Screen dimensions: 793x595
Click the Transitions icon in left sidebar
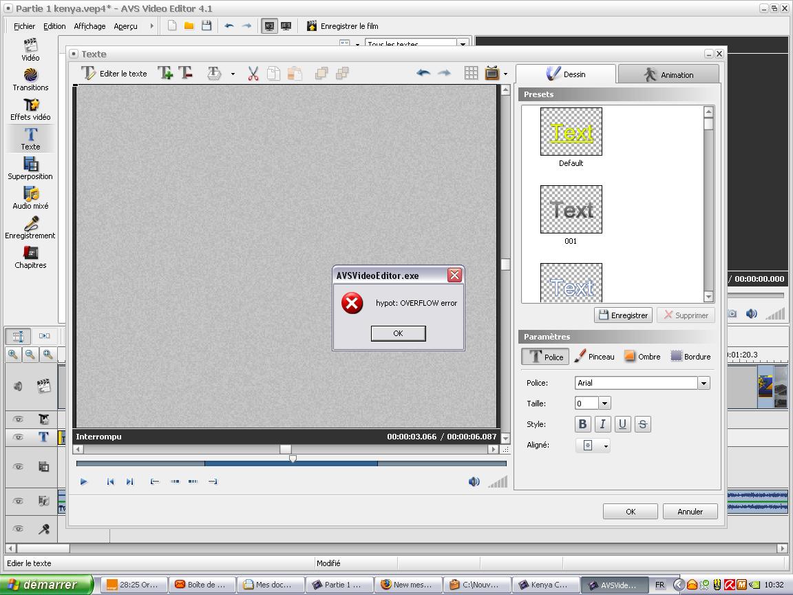pyautogui.click(x=30, y=75)
